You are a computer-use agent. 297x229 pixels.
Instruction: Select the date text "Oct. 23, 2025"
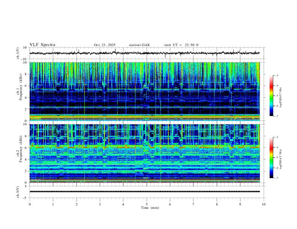coord(105,45)
